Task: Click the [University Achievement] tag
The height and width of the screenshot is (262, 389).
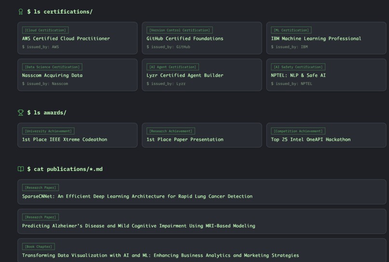Action: click(x=48, y=131)
